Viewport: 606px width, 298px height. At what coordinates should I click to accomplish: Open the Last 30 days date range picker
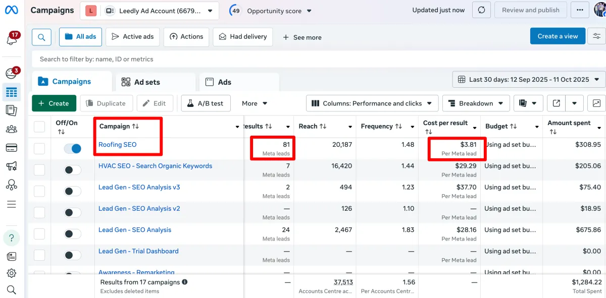(x=529, y=80)
